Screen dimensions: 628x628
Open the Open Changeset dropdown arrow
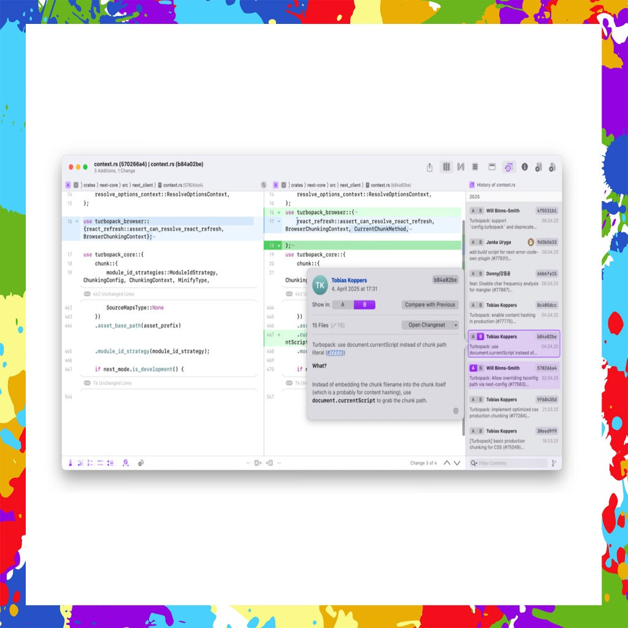point(456,326)
